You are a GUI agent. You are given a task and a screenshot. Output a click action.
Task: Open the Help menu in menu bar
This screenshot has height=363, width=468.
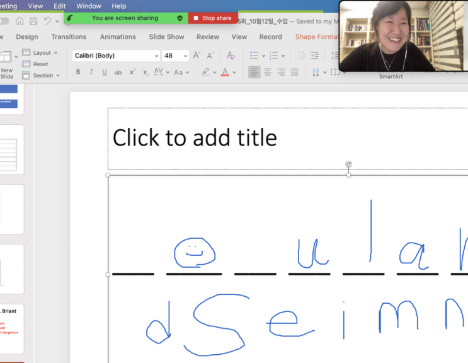coord(119,6)
